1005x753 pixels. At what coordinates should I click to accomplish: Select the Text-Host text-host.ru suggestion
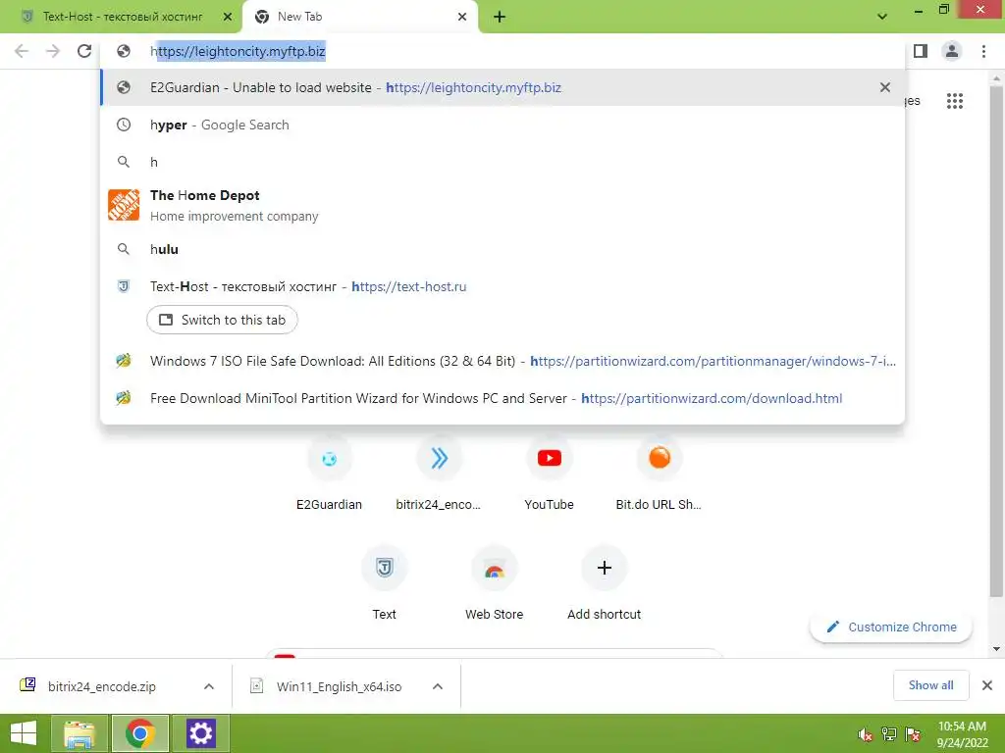pyautogui.click(x=502, y=286)
